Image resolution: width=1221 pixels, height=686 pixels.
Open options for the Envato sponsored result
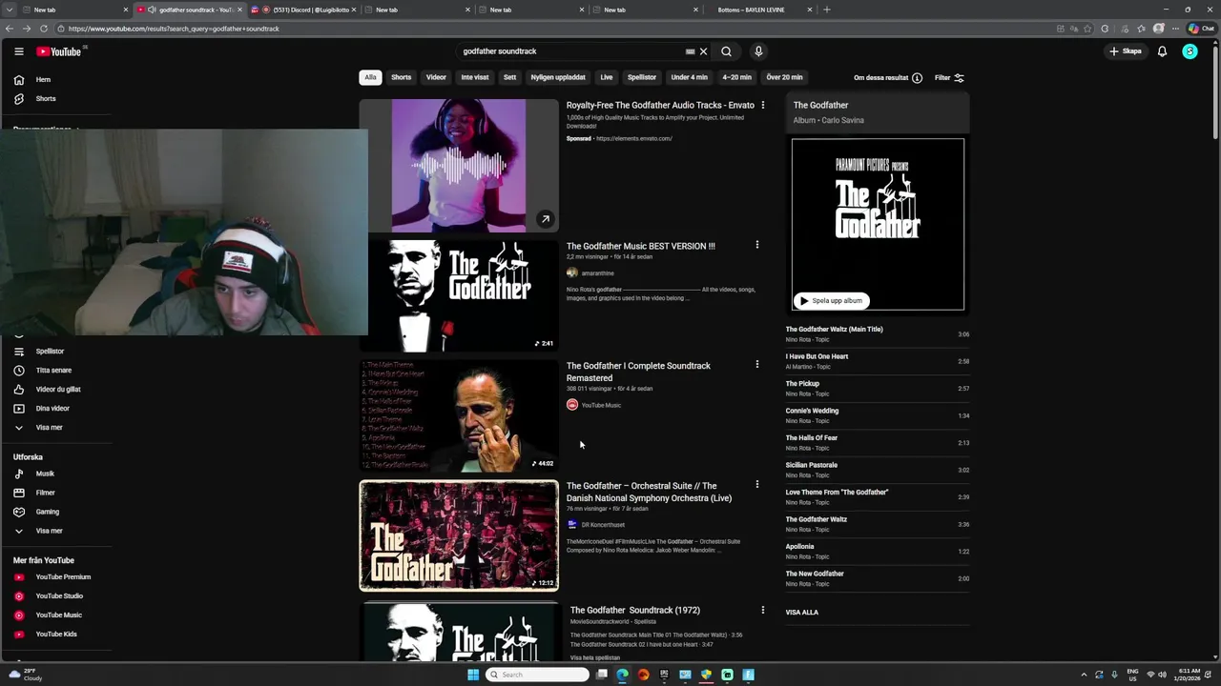[x=762, y=105]
